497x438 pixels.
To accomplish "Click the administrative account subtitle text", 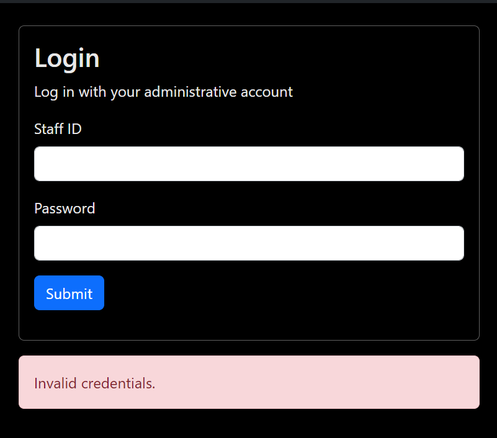I will (163, 92).
